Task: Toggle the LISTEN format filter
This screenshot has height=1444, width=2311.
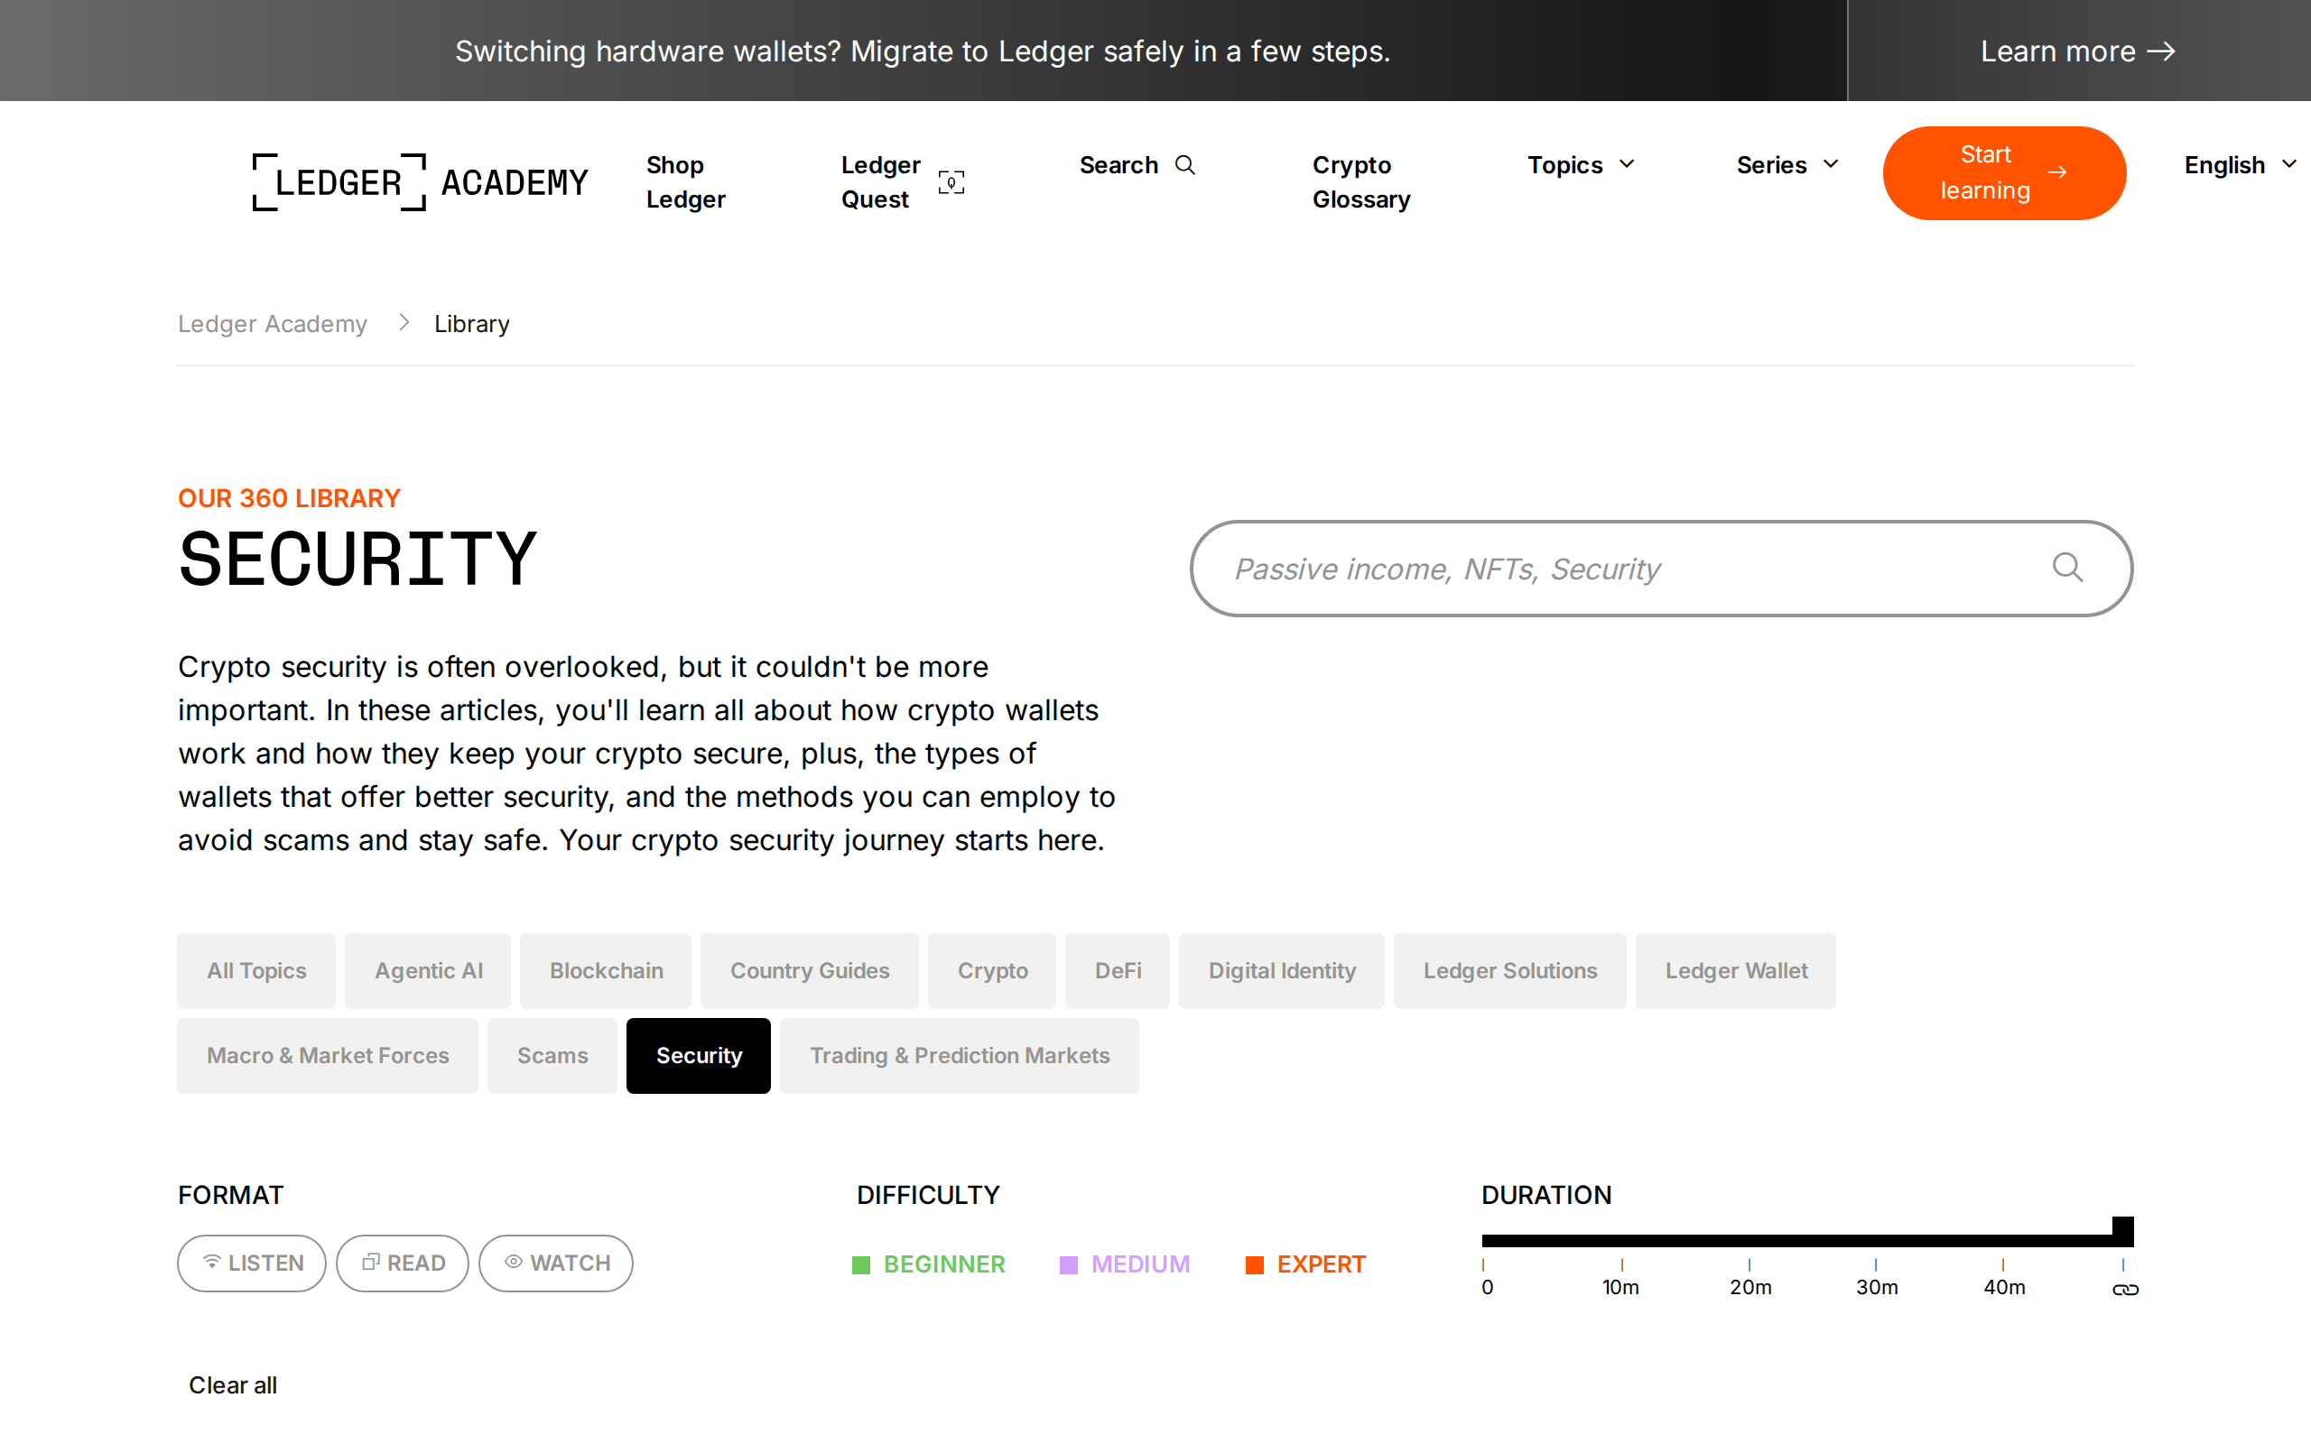Action: [x=252, y=1263]
